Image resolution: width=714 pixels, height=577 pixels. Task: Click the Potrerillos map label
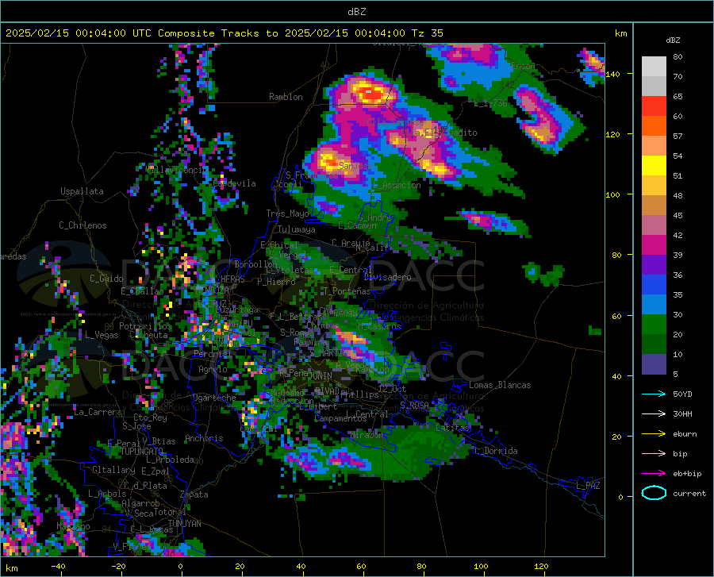(145, 326)
